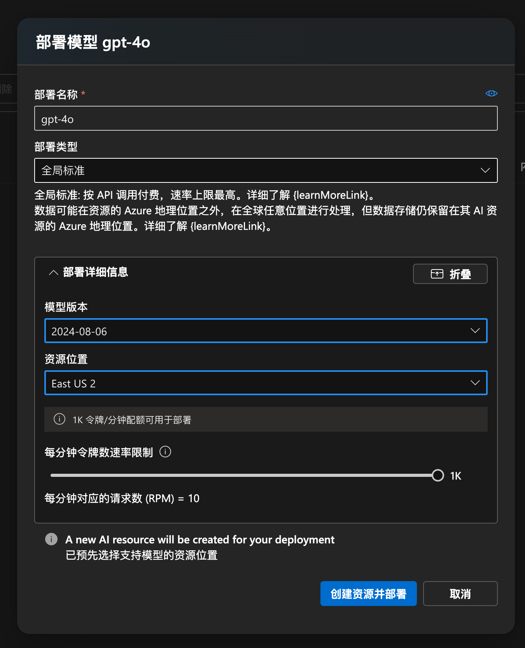Click the 创建资源并部署 button

(369, 594)
